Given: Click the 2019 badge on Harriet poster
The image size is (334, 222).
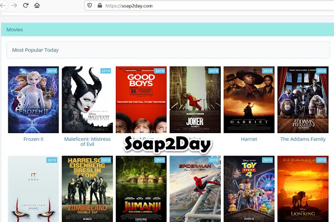Looking at the screenshot, I should click(267, 71).
